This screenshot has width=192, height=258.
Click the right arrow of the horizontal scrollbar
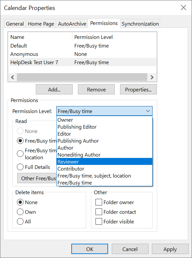click(152, 77)
